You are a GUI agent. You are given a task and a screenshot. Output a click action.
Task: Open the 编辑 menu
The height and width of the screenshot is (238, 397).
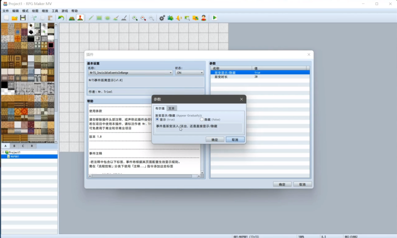pos(15,11)
